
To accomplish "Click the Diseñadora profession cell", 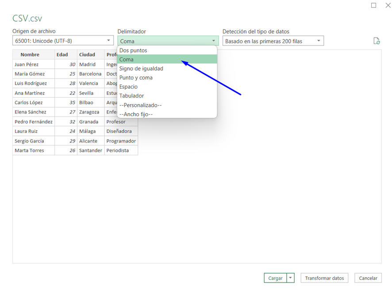I will tap(121, 131).
